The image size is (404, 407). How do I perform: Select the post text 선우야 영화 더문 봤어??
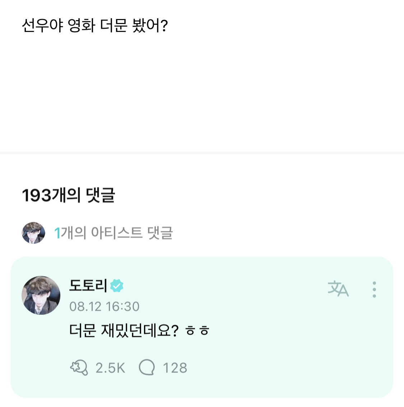95,26
